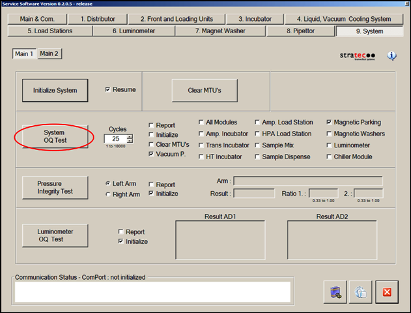411x313 pixels.
Task: Click the red X exit button
Action: pos(386,292)
